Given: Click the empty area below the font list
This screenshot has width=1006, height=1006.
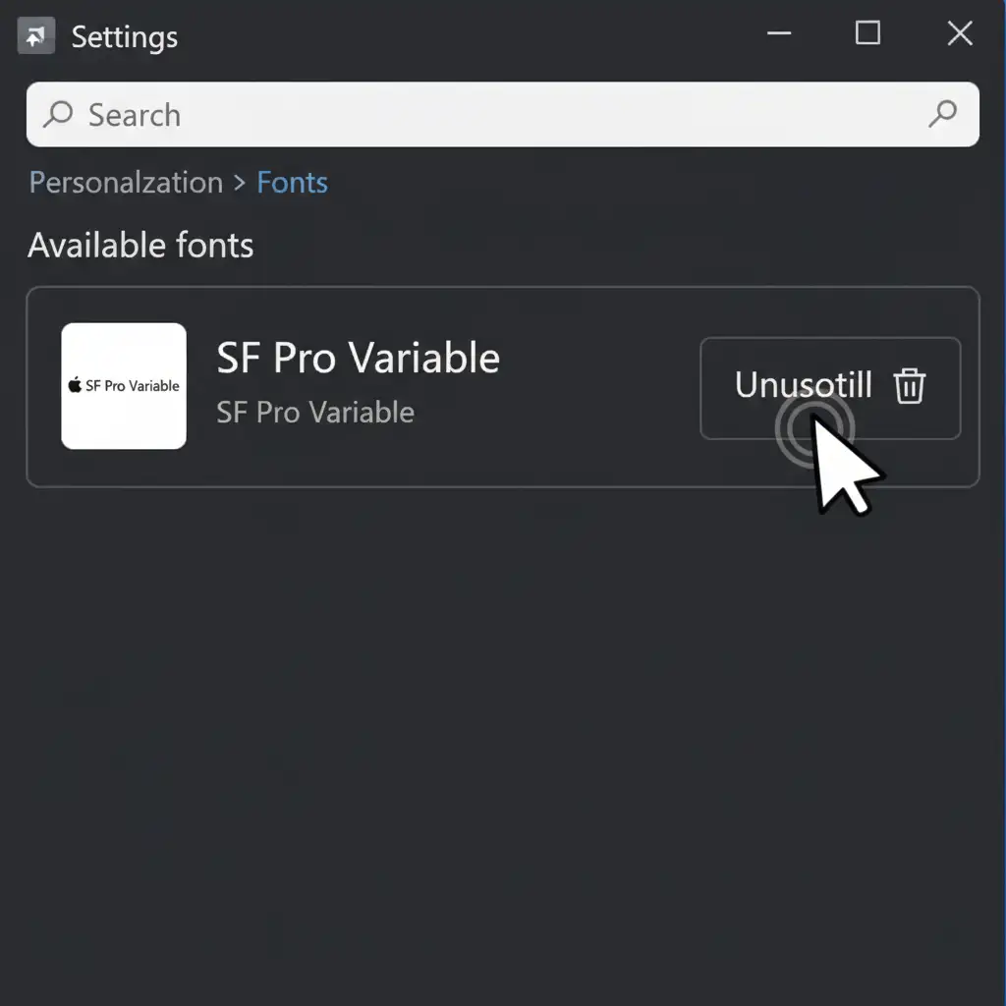Looking at the screenshot, I should tap(503, 737).
